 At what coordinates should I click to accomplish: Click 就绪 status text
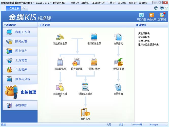pos(3,125)
